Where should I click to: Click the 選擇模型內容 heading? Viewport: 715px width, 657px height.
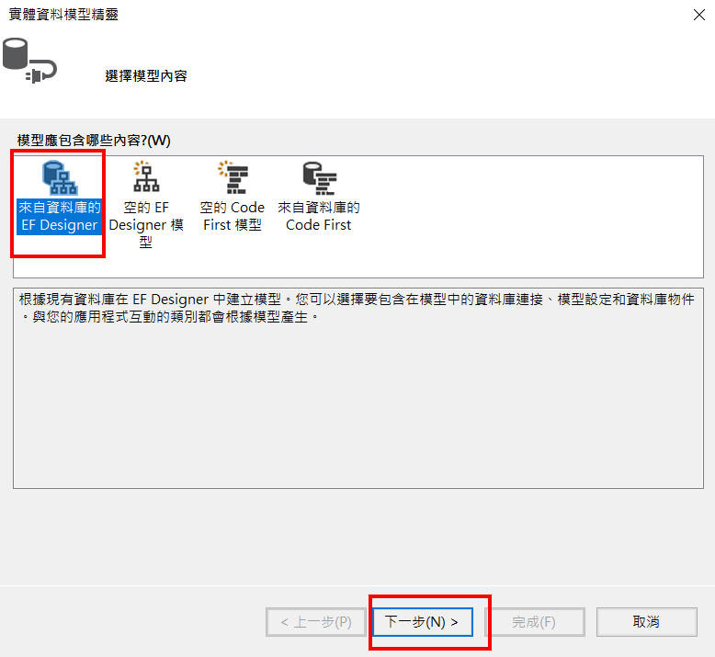coord(146,75)
